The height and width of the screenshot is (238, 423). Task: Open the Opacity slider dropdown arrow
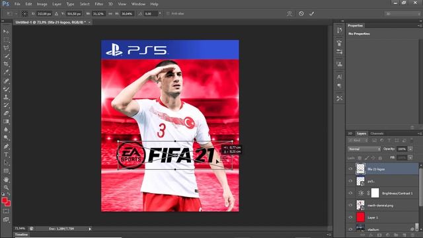(x=410, y=149)
